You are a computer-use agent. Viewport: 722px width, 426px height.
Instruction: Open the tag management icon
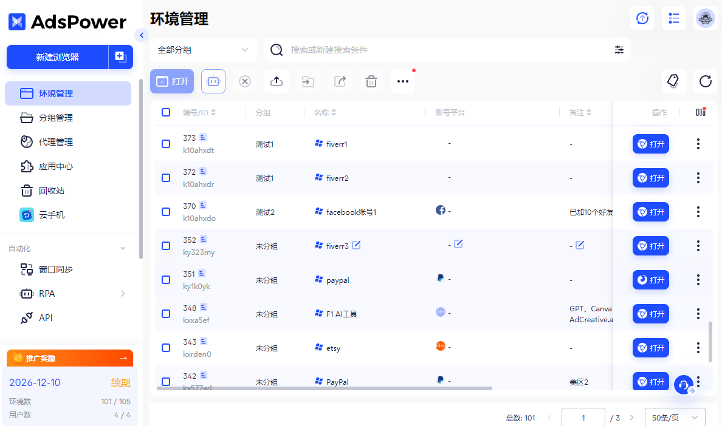(x=673, y=81)
